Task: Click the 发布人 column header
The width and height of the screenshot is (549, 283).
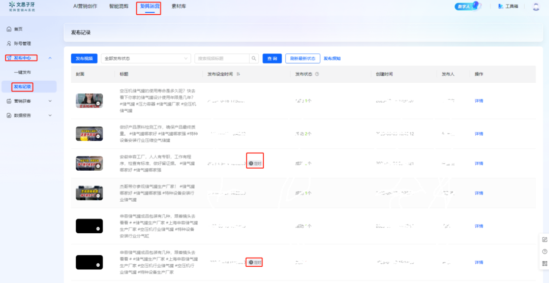Action: point(448,74)
